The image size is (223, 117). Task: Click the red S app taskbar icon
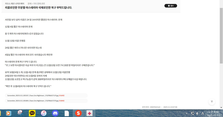click(x=78, y=113)
